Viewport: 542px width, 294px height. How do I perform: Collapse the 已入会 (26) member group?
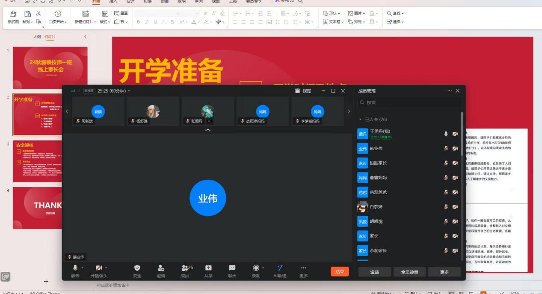point(361,119)
